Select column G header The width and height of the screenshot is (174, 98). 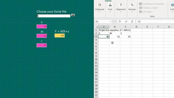click(169, 27)
